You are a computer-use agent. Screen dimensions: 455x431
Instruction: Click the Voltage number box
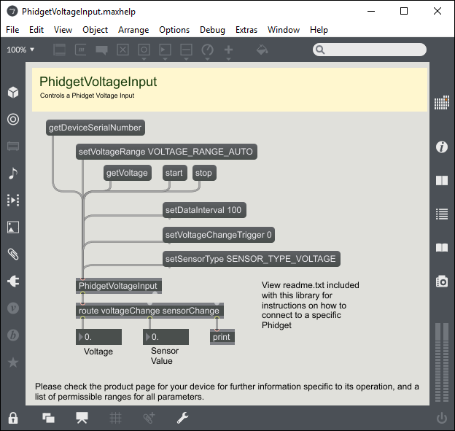(x=98, y=337)
